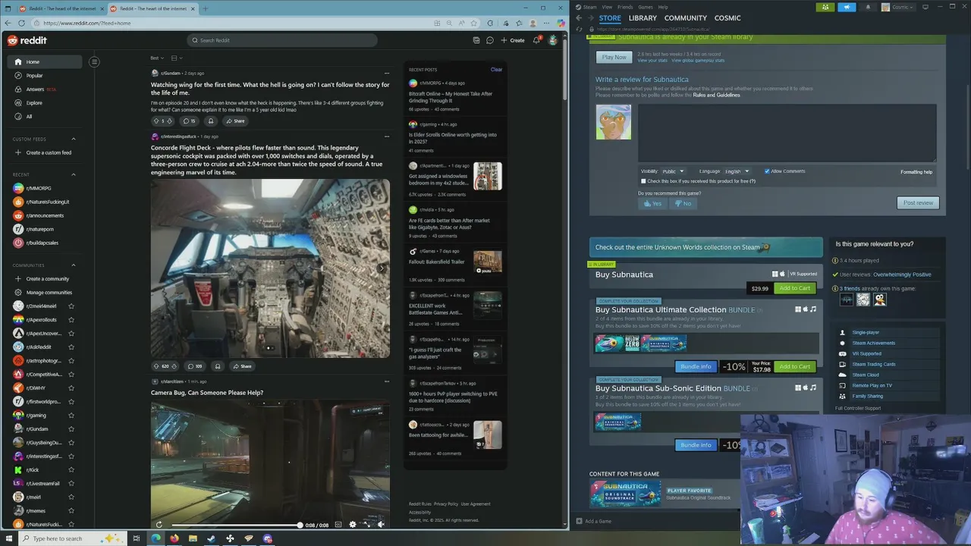
Task: Go back in Steam store navigation
Action: click(579, 17)
